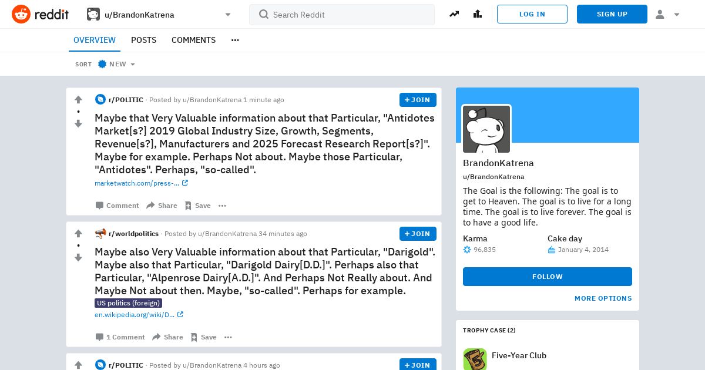This screenshot has height=370, width=705.
Task: Click the Five-Year Club trophy icon
Action: coord(475,359)
